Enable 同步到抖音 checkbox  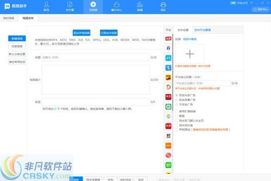pos(177,125)
